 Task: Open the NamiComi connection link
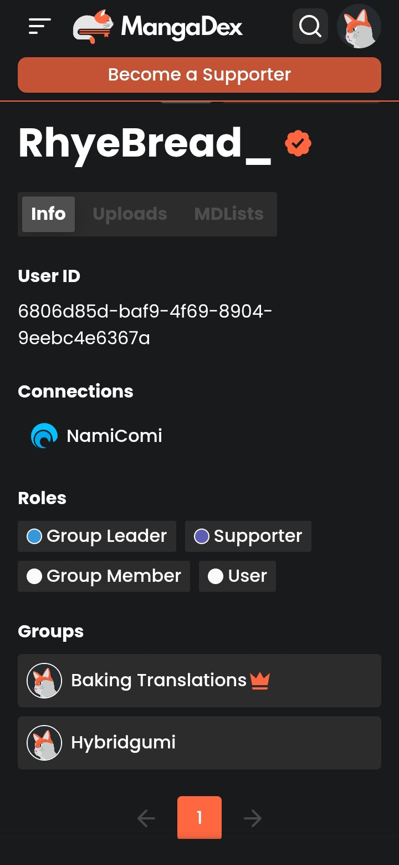[114, 436]
